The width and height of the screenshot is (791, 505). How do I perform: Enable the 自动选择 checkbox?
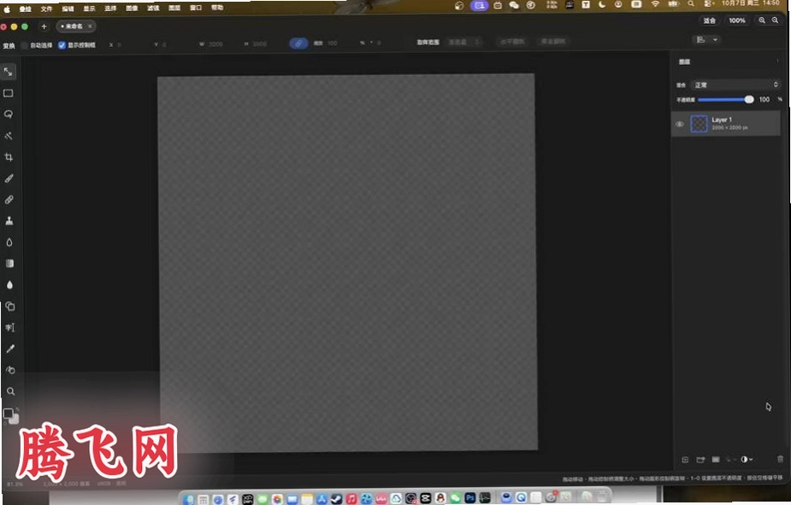pyautogui.click(x=24, y=45)
